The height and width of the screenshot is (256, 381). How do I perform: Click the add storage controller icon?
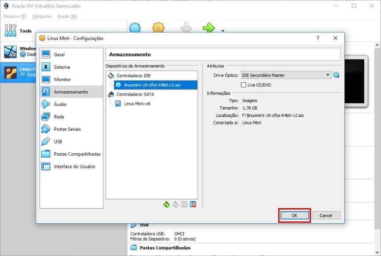[x=167, y=205]
